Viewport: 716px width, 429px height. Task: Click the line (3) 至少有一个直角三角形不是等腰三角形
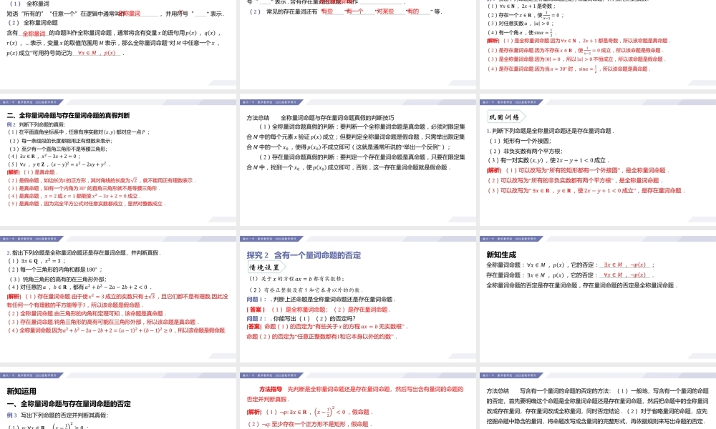click(x=57, y=149)
